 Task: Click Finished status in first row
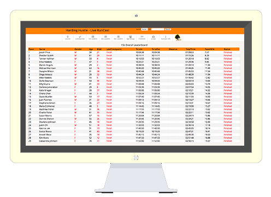click(x=228, y=52)
